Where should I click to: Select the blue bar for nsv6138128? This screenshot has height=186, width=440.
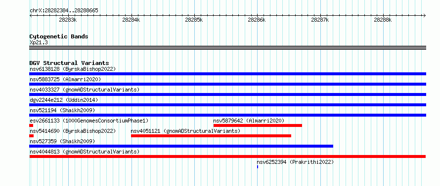click(x=227, y=74)
